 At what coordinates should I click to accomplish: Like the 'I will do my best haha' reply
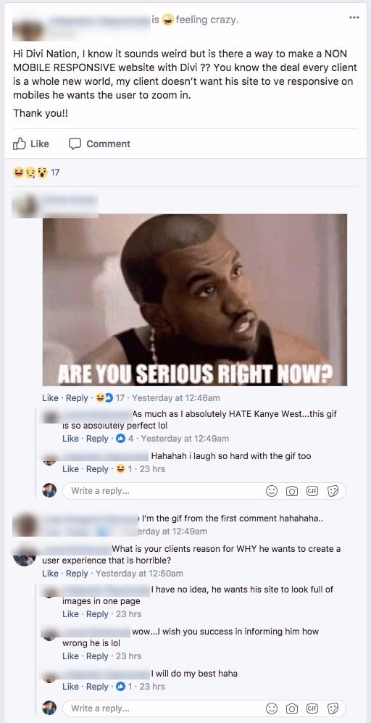(x=70, y=687)
